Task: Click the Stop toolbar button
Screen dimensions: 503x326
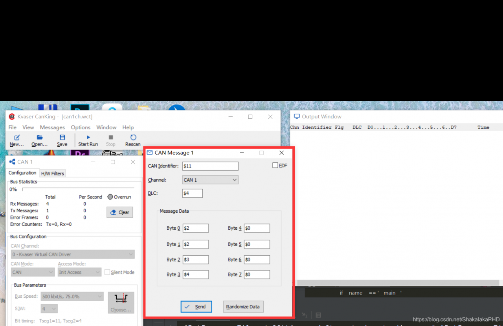Action: click(x=111, y=140)
